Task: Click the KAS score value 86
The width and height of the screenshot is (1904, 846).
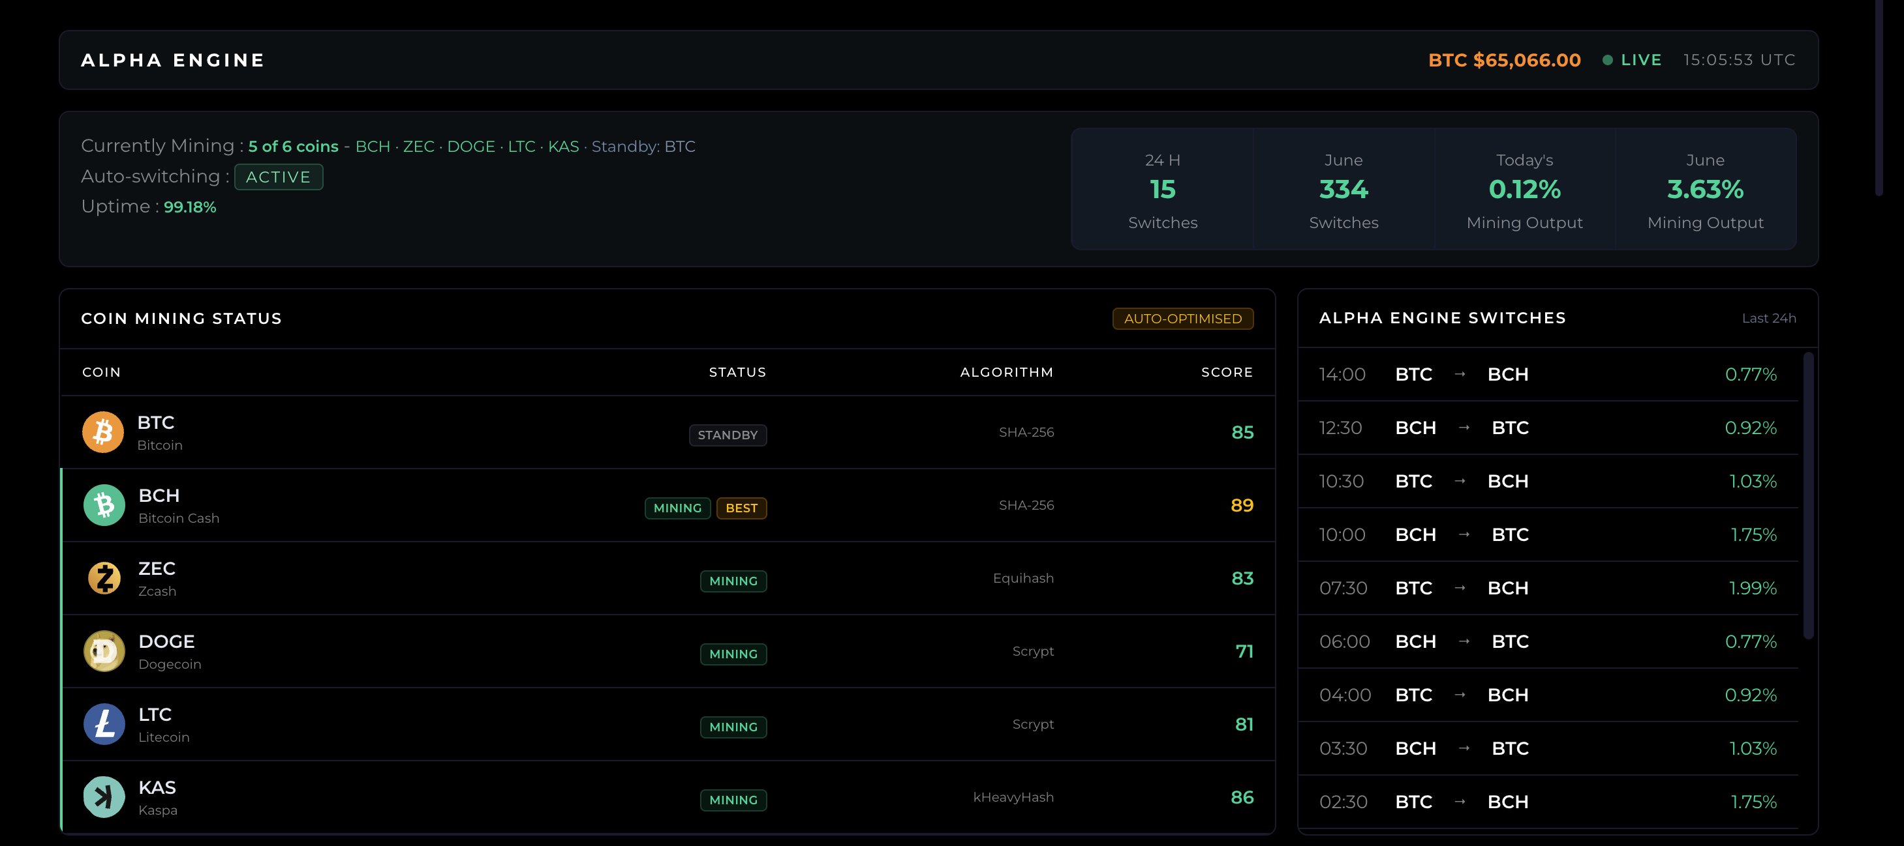Action: point(1242,797)
